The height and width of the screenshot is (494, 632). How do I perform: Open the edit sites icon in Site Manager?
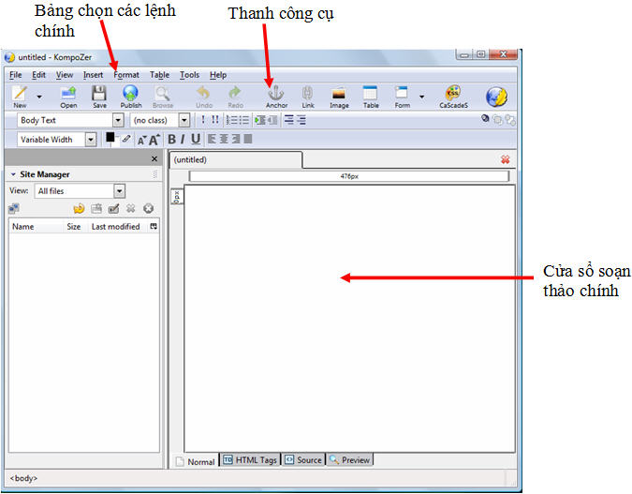14,209
